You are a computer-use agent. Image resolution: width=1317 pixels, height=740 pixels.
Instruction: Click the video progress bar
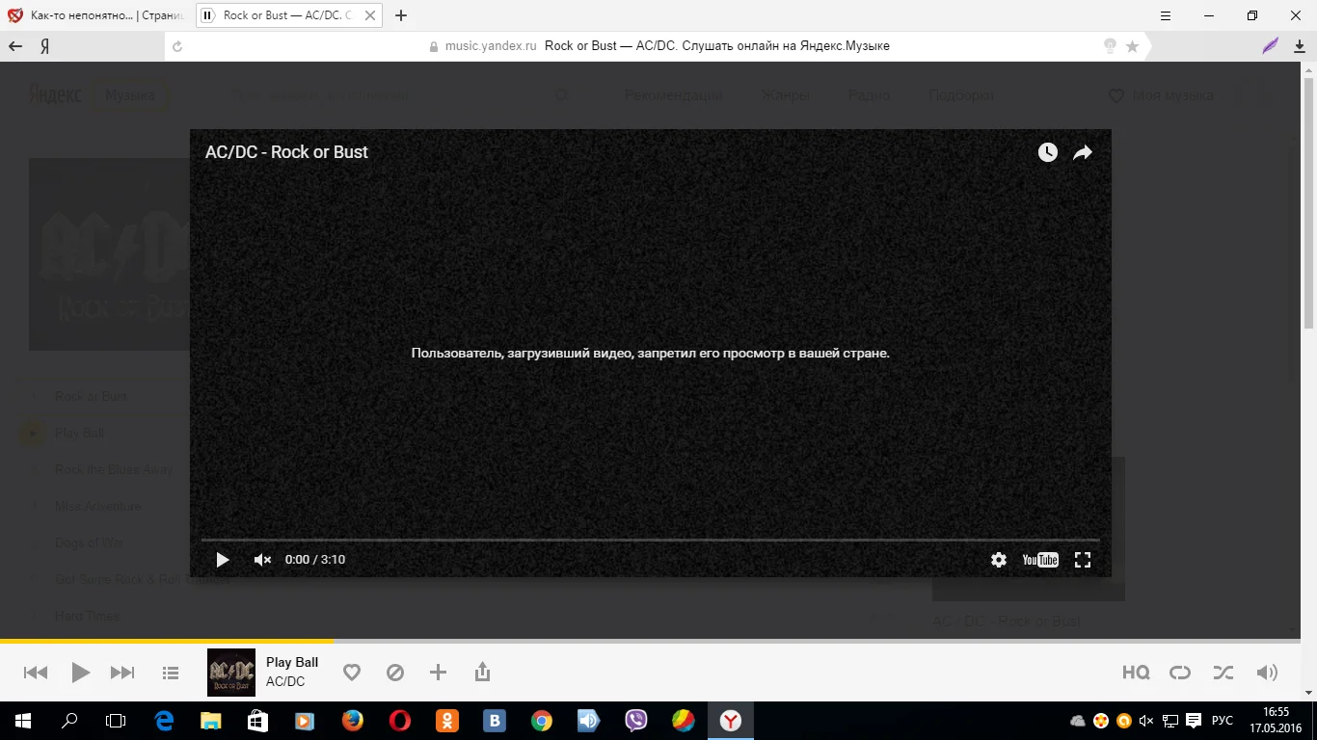click(x=650, y=540)
